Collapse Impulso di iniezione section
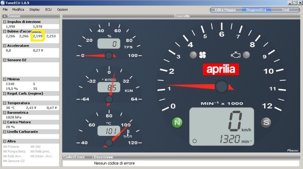 [x=5, y=22]
